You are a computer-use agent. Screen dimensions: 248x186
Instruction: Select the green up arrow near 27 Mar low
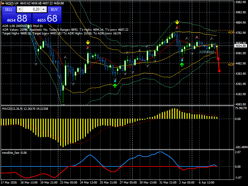coord(115,86)
